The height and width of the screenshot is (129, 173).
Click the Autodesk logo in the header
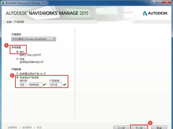coord(155,13)
